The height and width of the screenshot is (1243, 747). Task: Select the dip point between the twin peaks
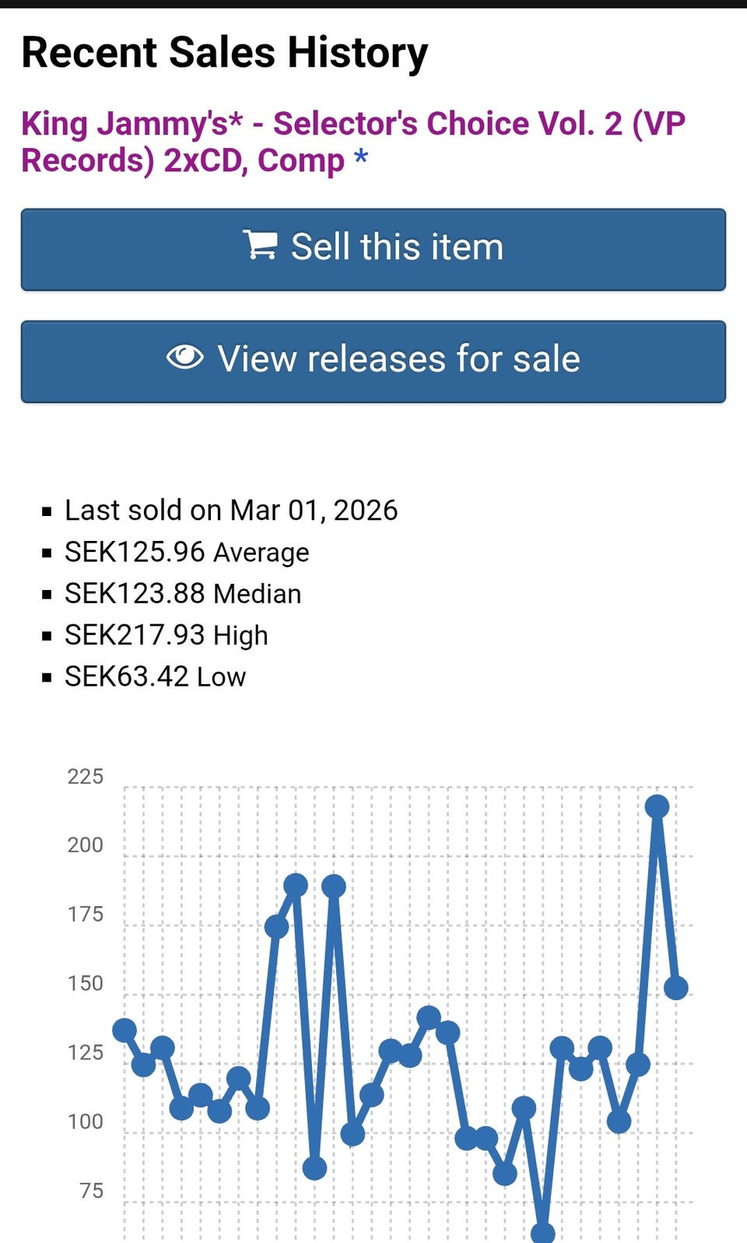tap(314, 1168)
